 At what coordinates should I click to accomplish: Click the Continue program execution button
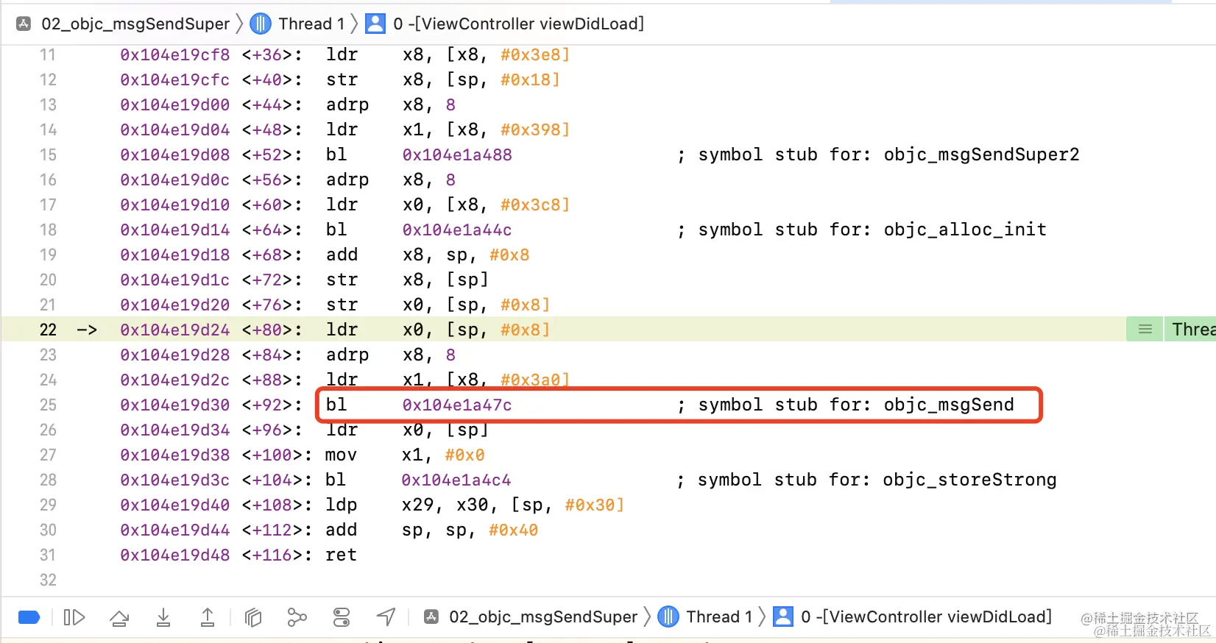[x=74, y=617]
